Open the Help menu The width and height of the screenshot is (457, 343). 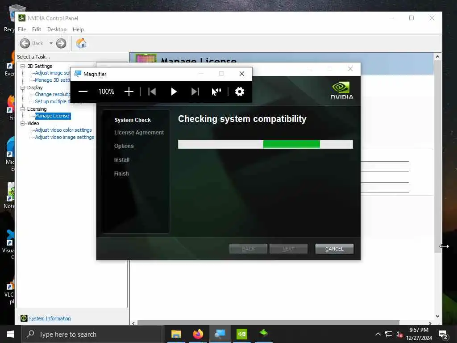tap(78, 29)
